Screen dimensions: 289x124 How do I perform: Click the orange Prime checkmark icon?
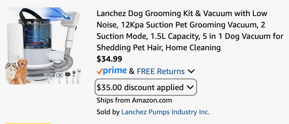tap(99, 71)
